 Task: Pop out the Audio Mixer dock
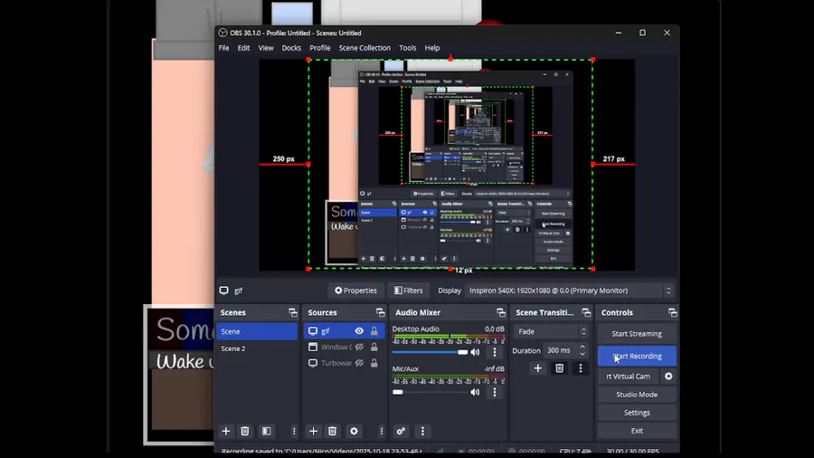pos(500,312)
